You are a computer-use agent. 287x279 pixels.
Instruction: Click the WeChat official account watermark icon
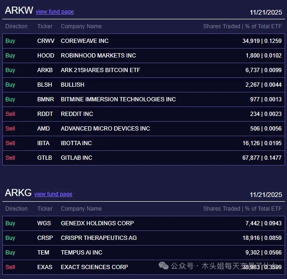[x=164, y=266]
